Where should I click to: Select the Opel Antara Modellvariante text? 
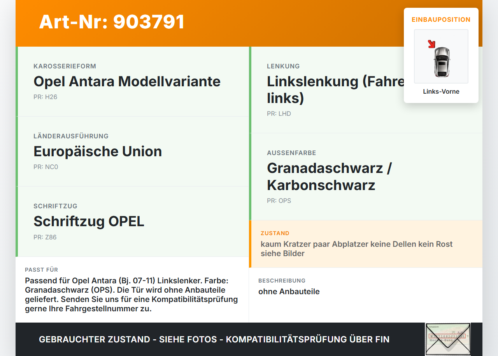pos(127,82)
